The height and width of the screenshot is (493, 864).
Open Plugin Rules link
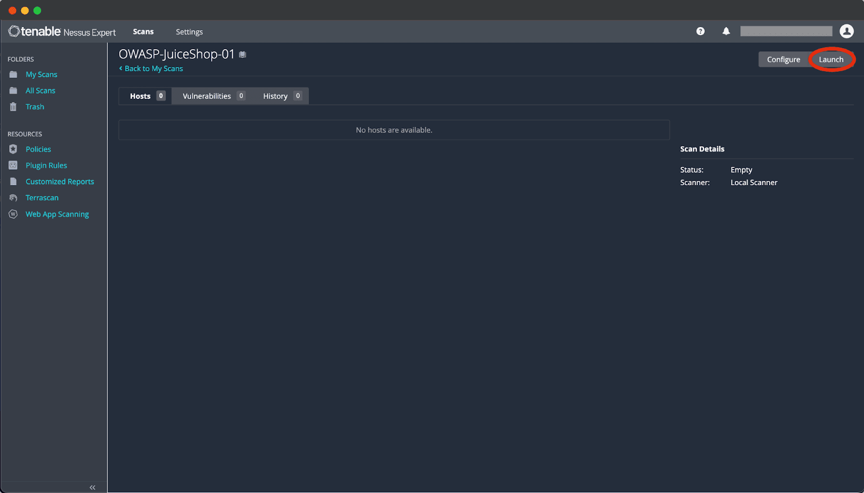tap(46, 165)
